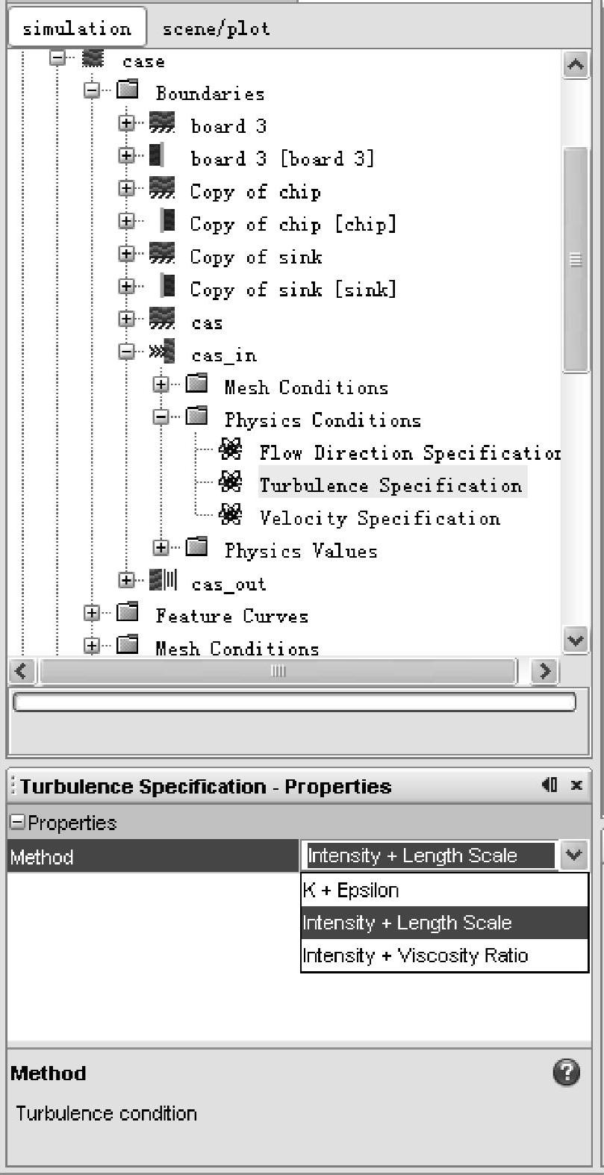
Task: Select the Turbulence Specification node icon
Action: [x=231, y=482]
